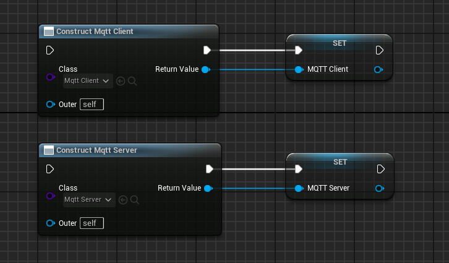Click the SET MQTT Server node header
This screenshot has width=449, height=263.
click(340, 162)
